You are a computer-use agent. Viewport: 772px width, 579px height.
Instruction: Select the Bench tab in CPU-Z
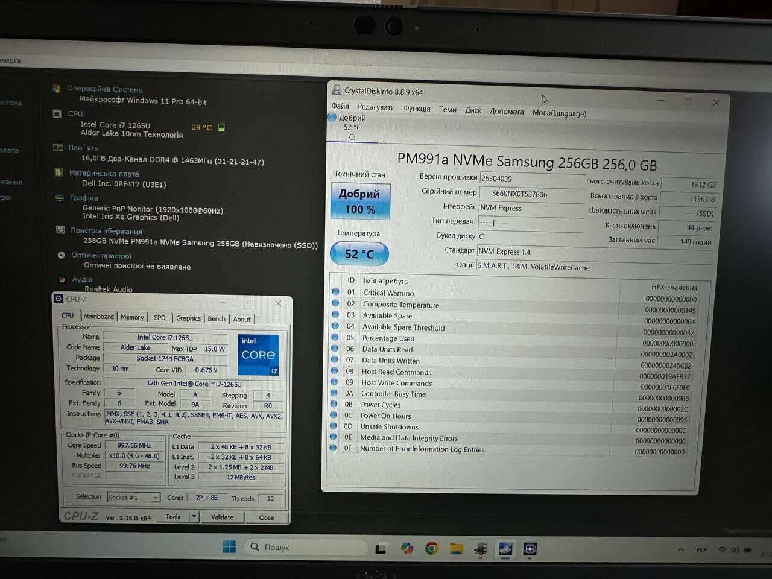pos(217,318)
